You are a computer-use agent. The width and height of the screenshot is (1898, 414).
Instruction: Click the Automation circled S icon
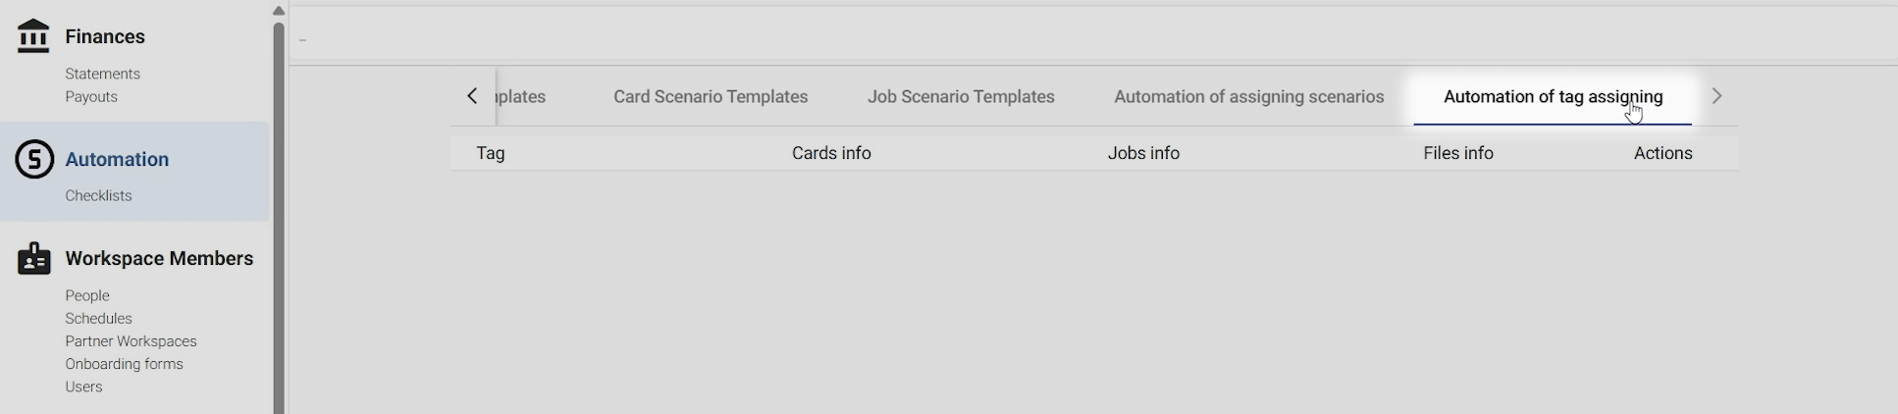click(34, 159)
